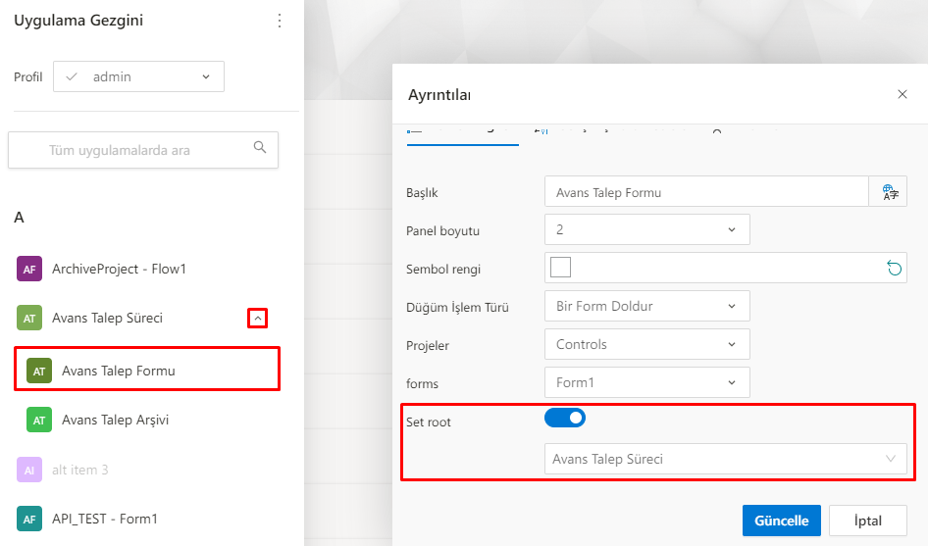
Task: Click the ArchiveProject - Flow1 purple icon
Action: (x=29, y=269)
